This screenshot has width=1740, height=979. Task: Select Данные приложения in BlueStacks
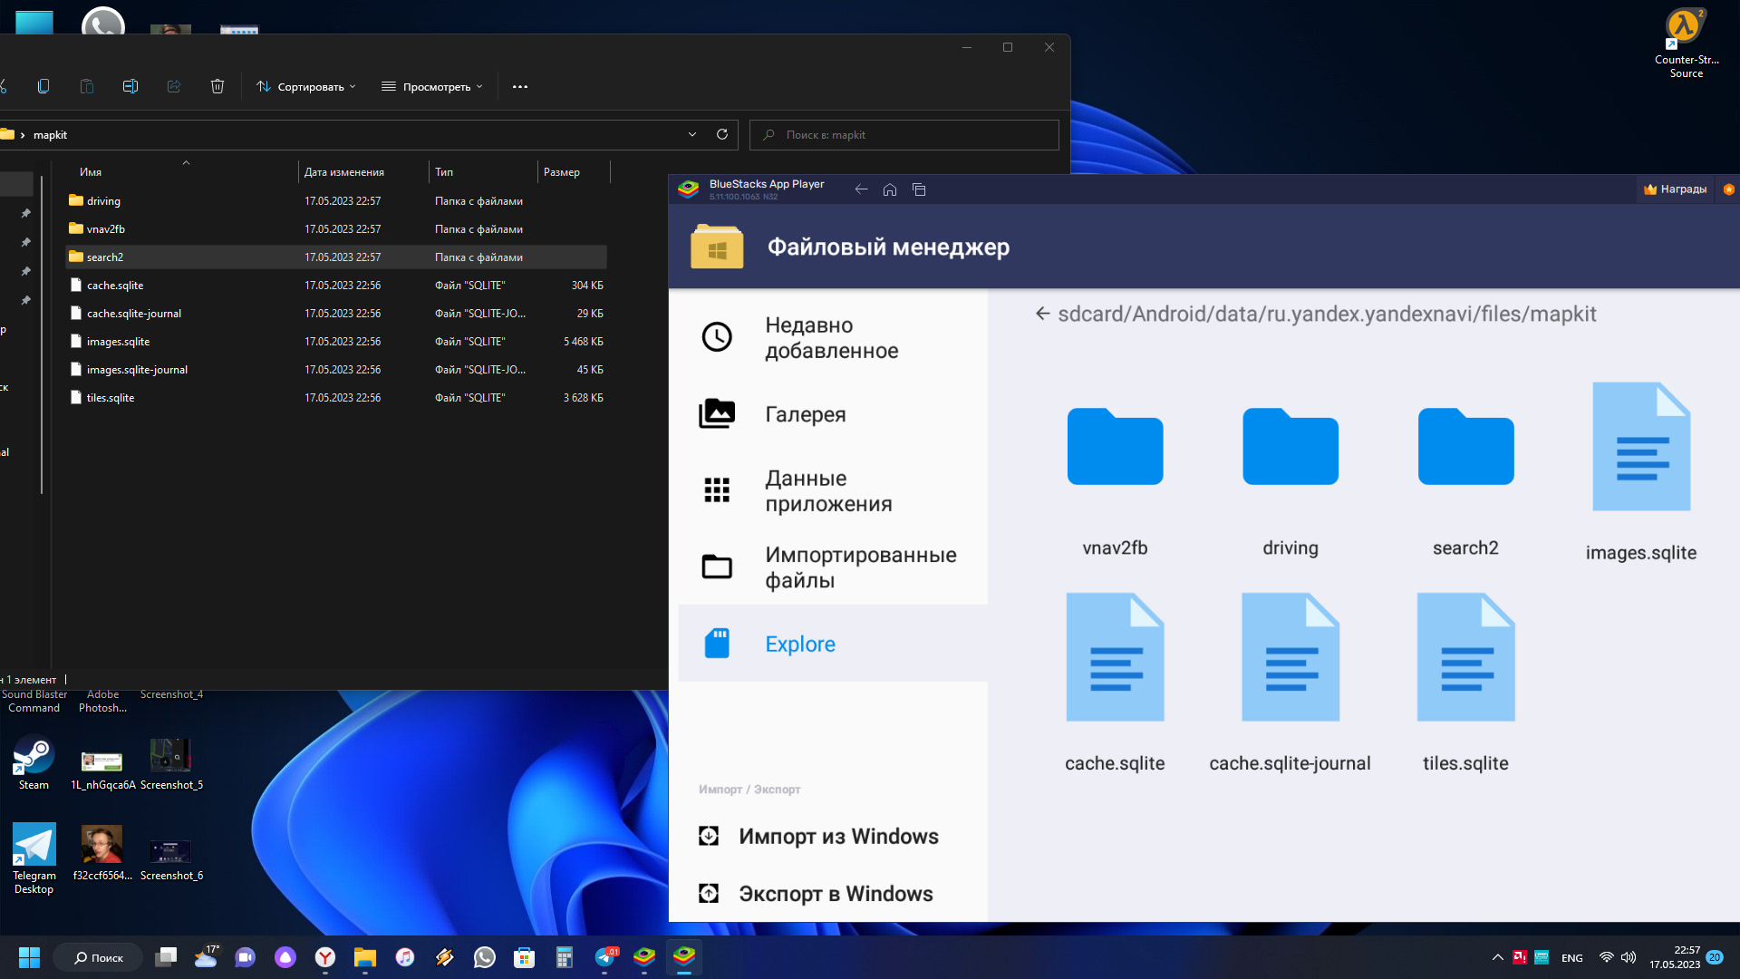pyautogui.click(x=828, y=489)
